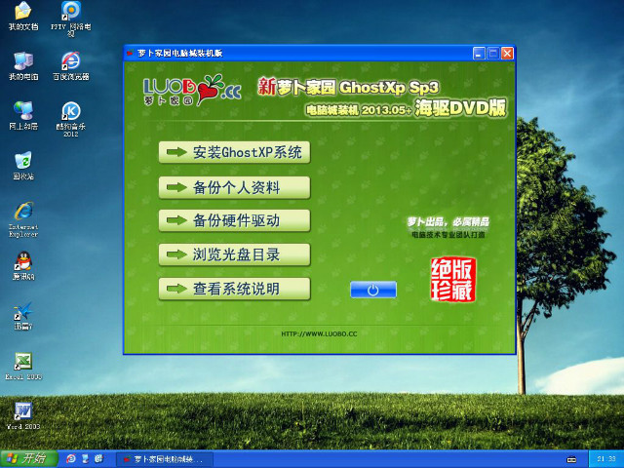The image size is (624, 468).
Task: Open the 开始 Start menu
Action: pos(29,459)
